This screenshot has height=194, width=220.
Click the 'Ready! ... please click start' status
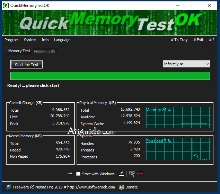point(33,85)
